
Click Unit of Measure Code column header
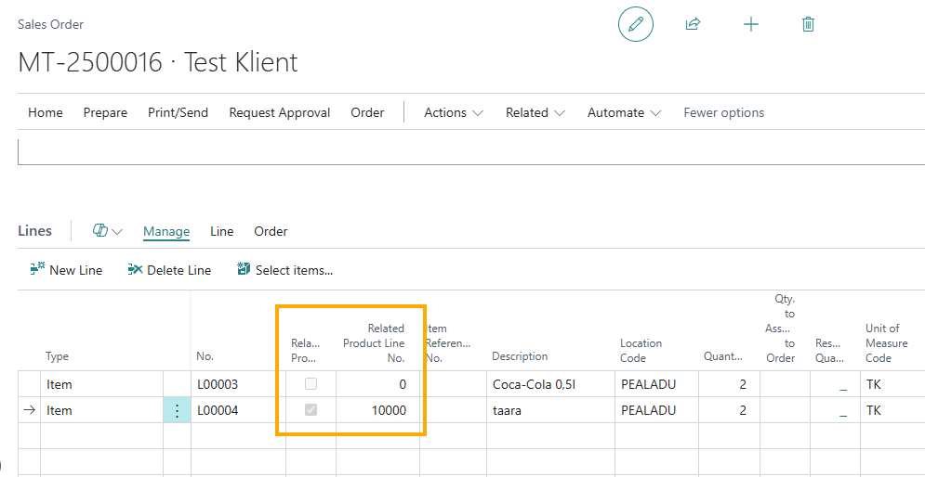point(887,342)
